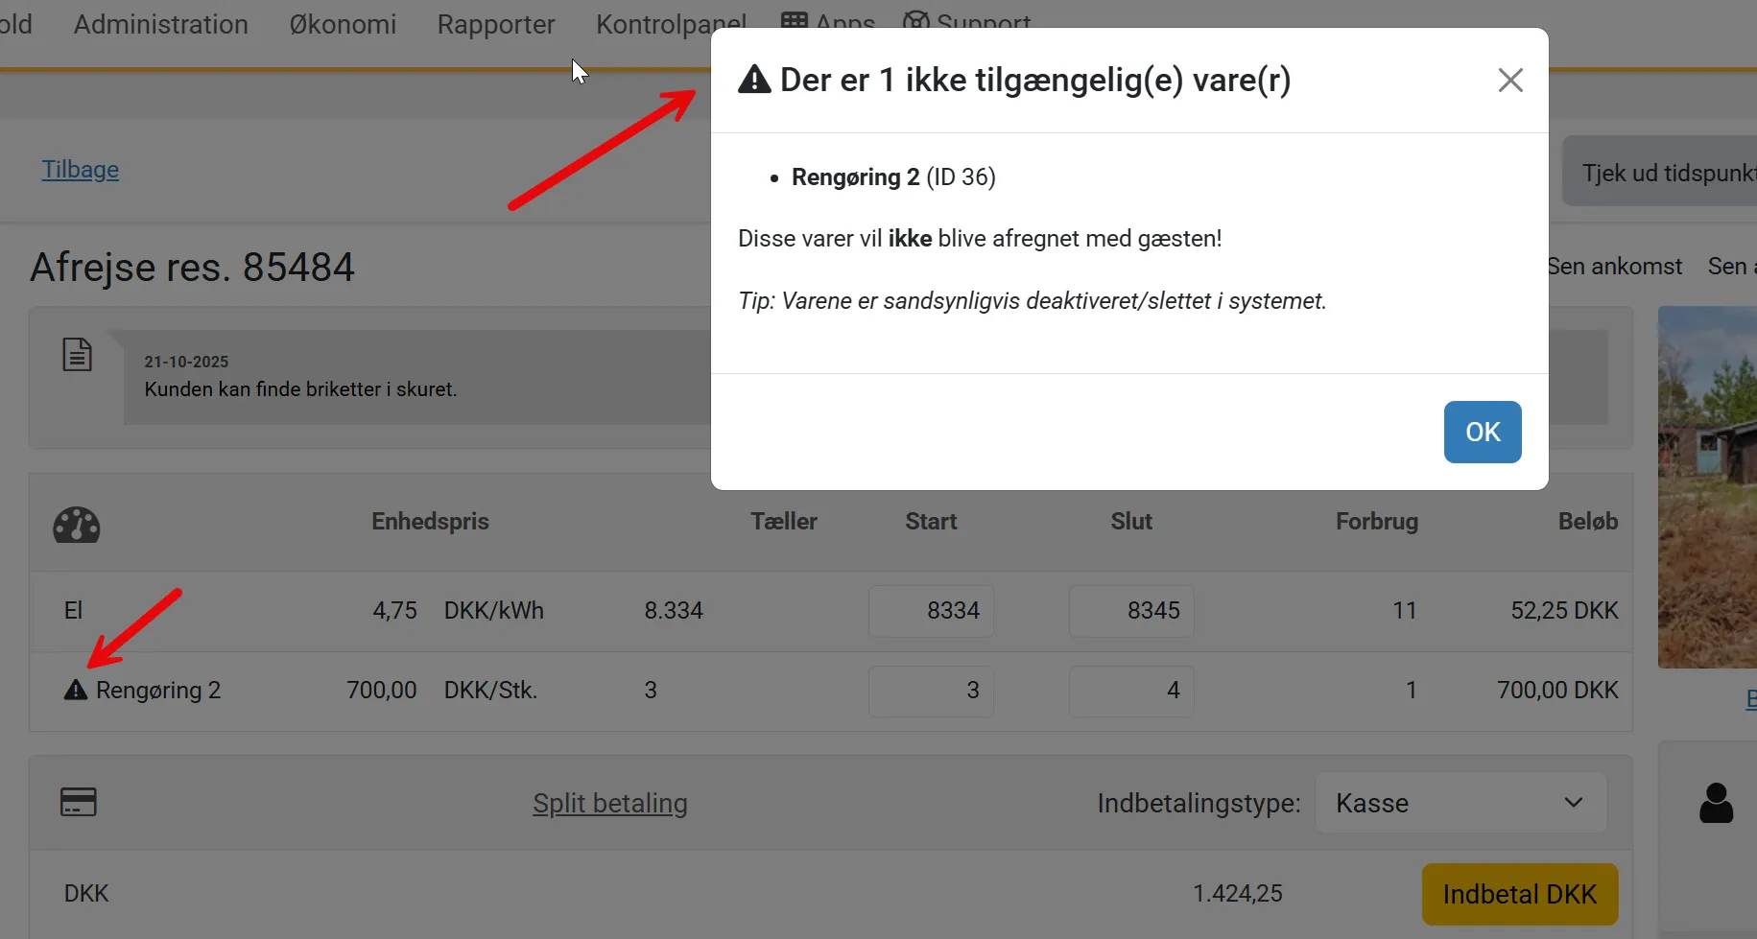
Task: Click the document note icon beside the reservation note
Action: tap(77, 354)
